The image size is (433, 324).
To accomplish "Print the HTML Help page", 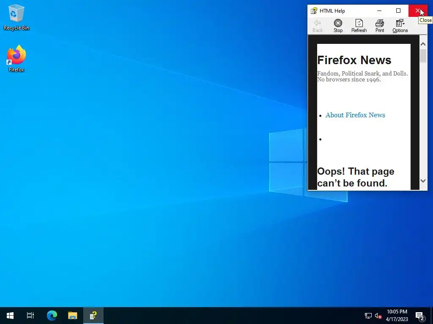I will (380, 26).
